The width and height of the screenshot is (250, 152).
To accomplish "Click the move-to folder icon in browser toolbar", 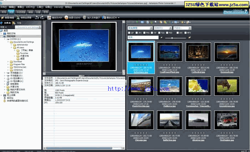I will (x=165, y=22).
